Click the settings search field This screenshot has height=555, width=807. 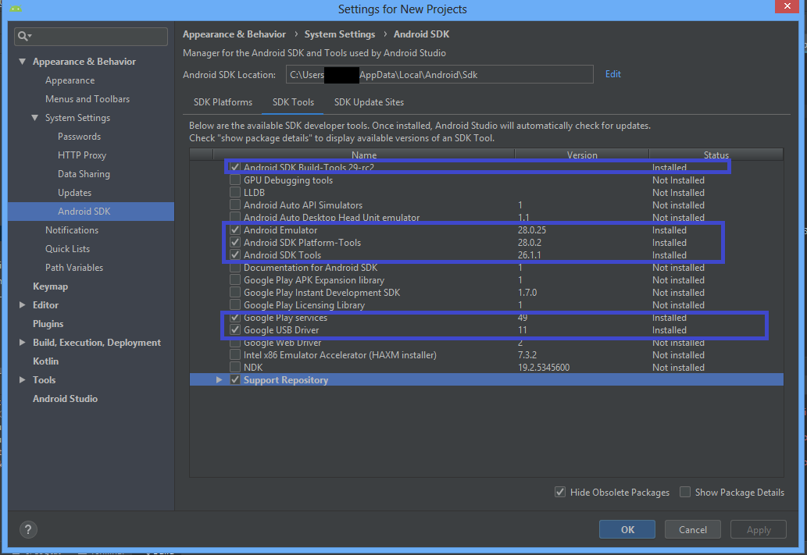91,36
